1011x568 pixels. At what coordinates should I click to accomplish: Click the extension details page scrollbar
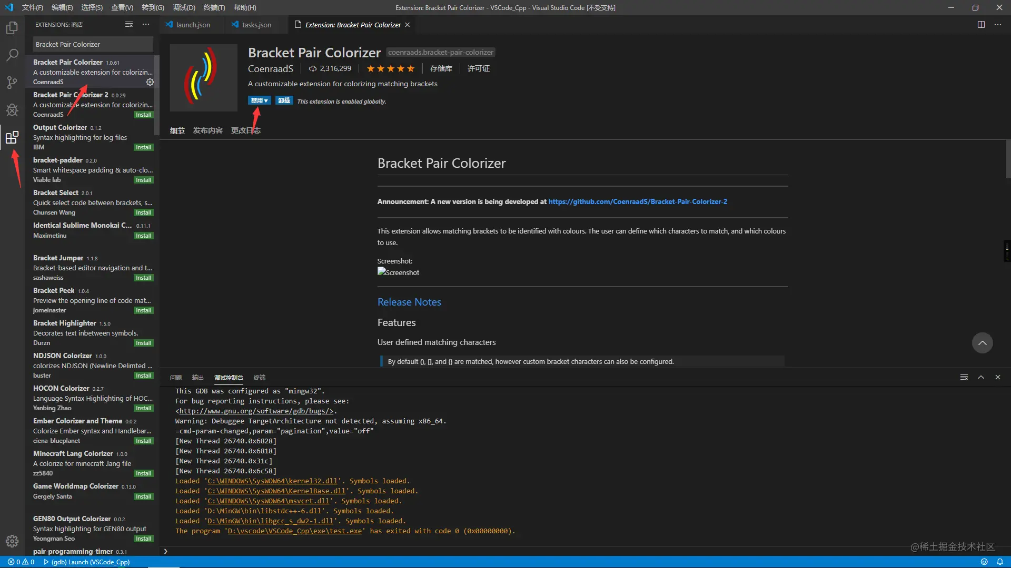coord(1008,159)
